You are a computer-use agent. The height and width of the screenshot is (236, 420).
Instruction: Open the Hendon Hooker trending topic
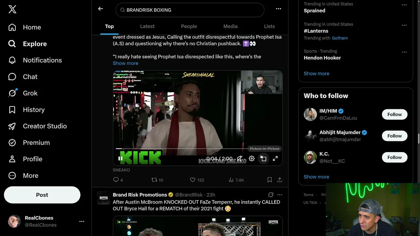coord(322,58)
